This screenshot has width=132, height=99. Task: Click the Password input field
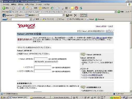42,67
